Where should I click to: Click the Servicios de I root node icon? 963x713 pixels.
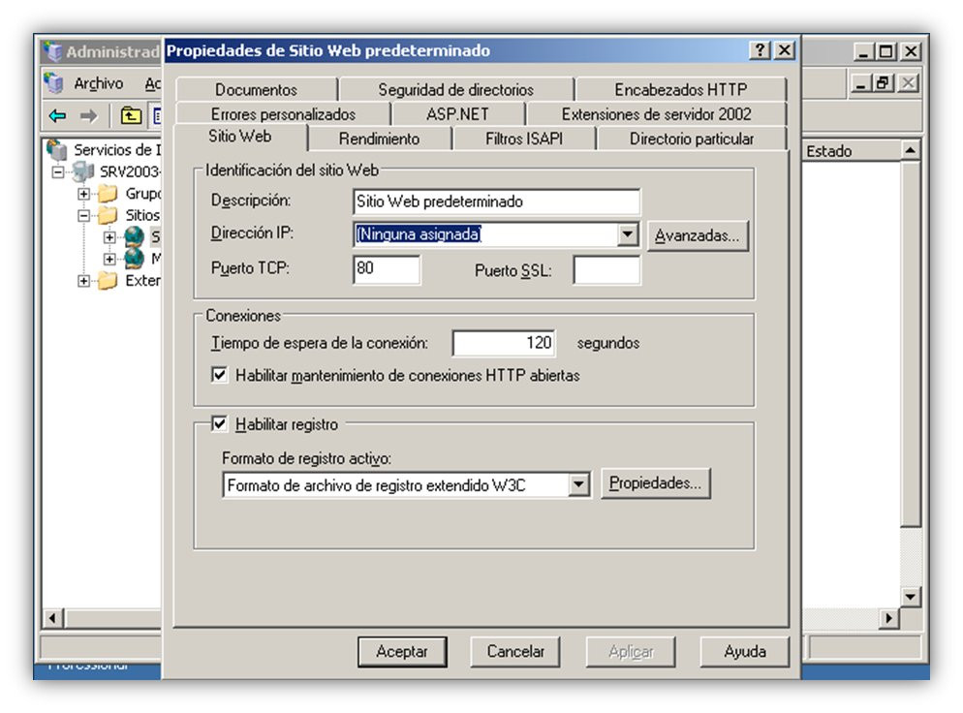[x=57, y=149]
